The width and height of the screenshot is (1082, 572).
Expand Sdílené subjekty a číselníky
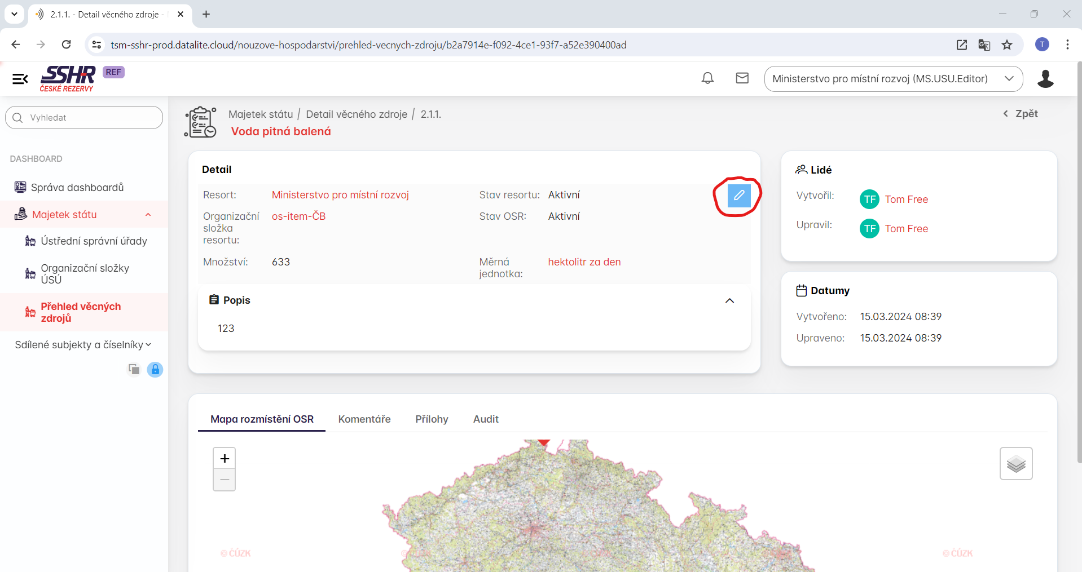83,345
